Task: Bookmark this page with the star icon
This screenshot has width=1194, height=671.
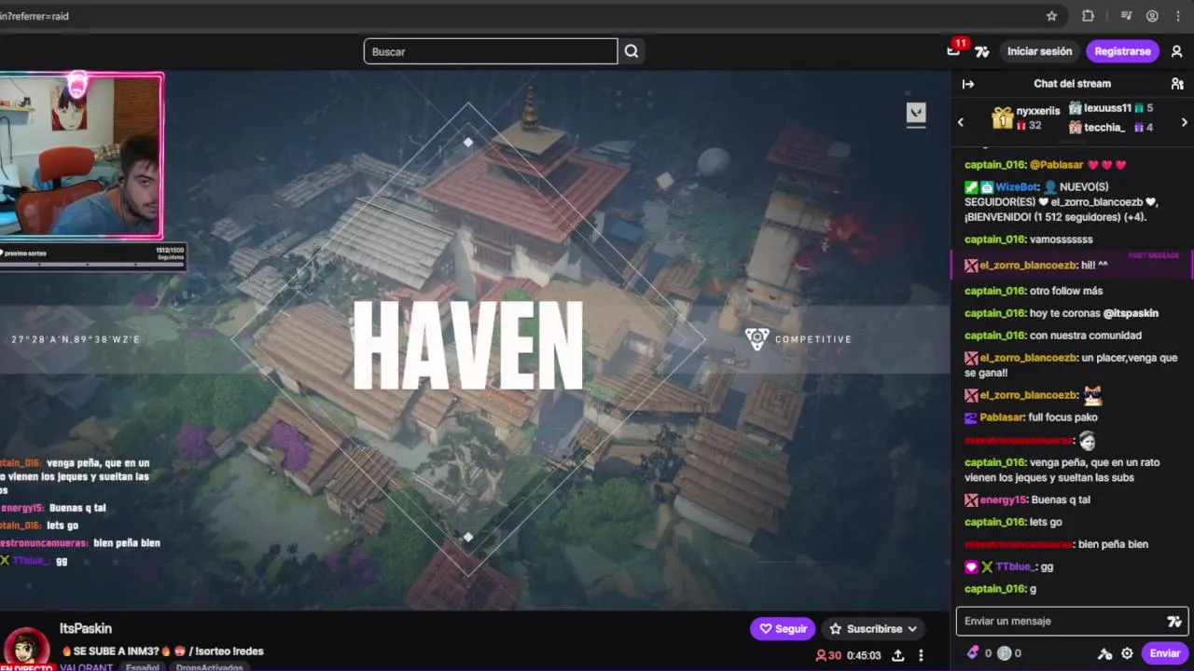Action: coord(1052,16)
